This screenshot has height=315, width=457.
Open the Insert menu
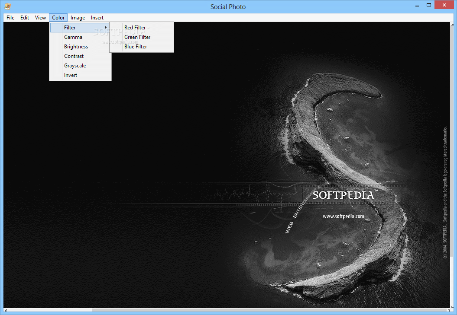pos(97,18)
